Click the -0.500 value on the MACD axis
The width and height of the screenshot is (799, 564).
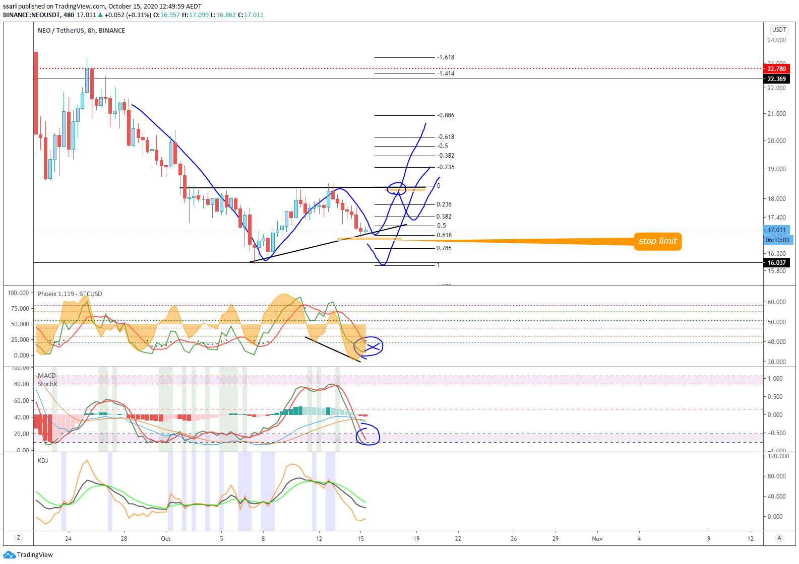(x=776, y=433)
